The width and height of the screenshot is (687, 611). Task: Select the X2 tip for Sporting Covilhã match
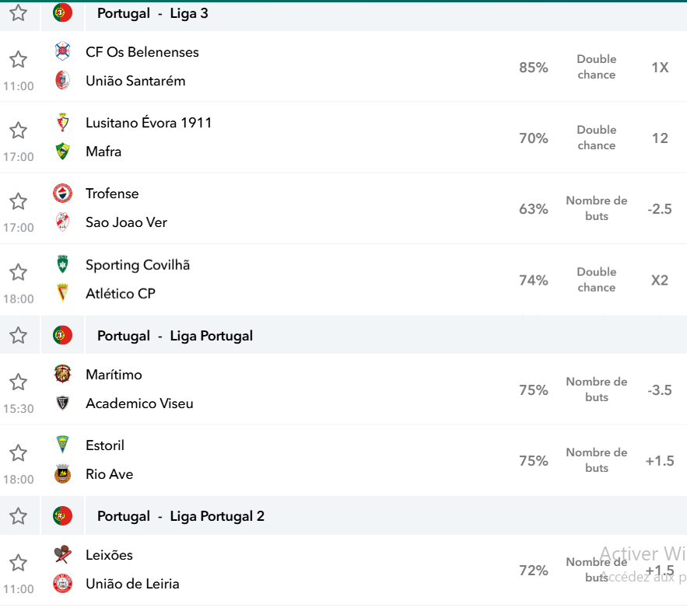pos(660,280)
